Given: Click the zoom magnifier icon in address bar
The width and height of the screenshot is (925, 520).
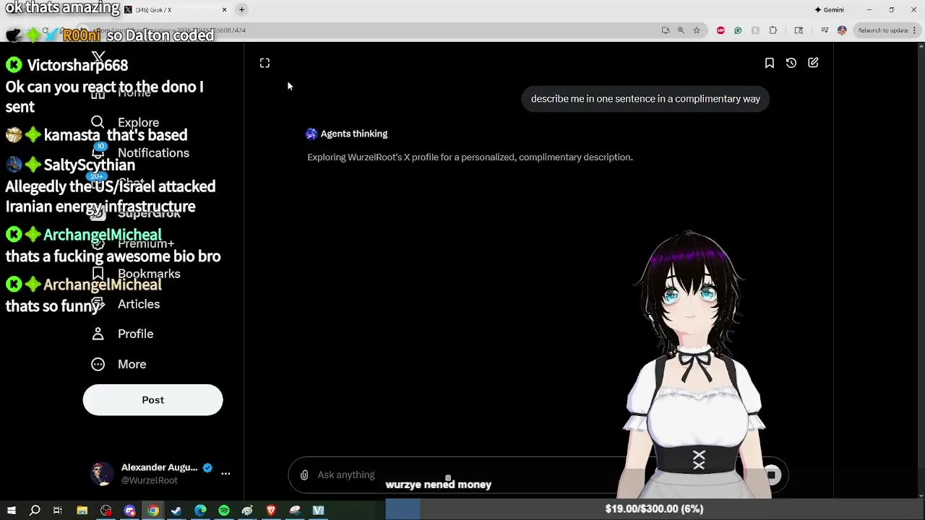Looking at the screenshot, I should (x=681, y=30).
